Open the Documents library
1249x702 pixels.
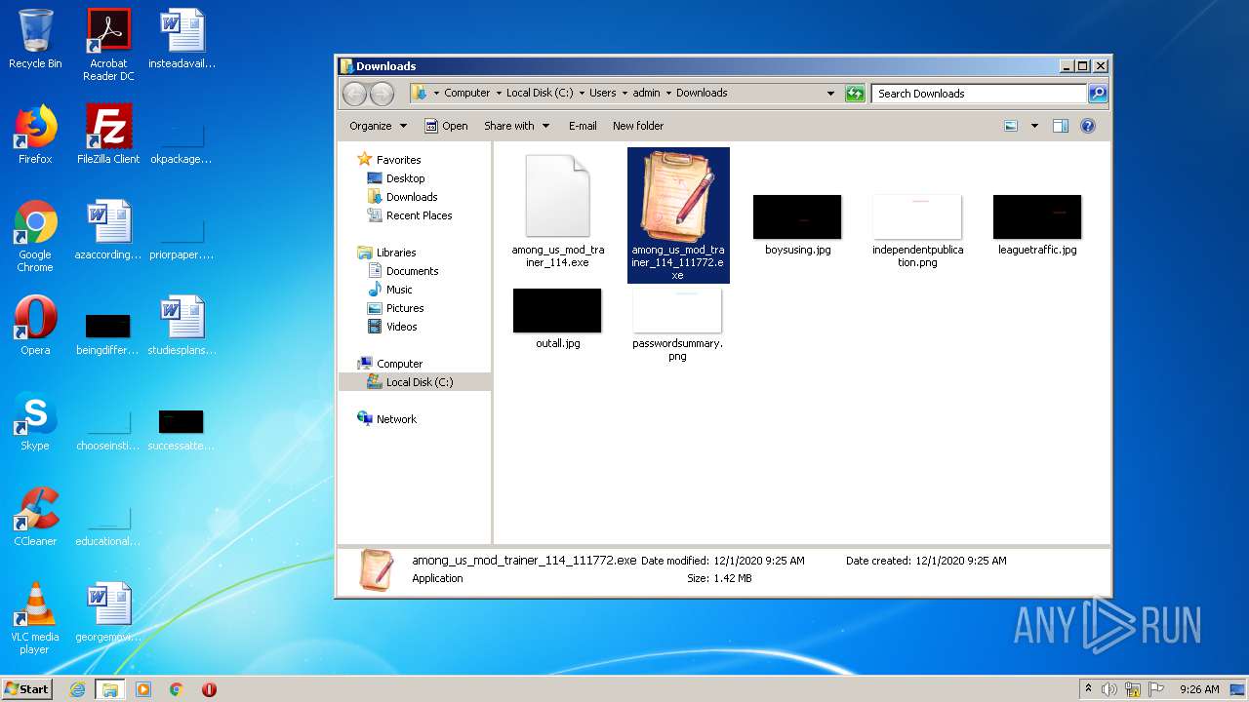click(x=403, y=271)
